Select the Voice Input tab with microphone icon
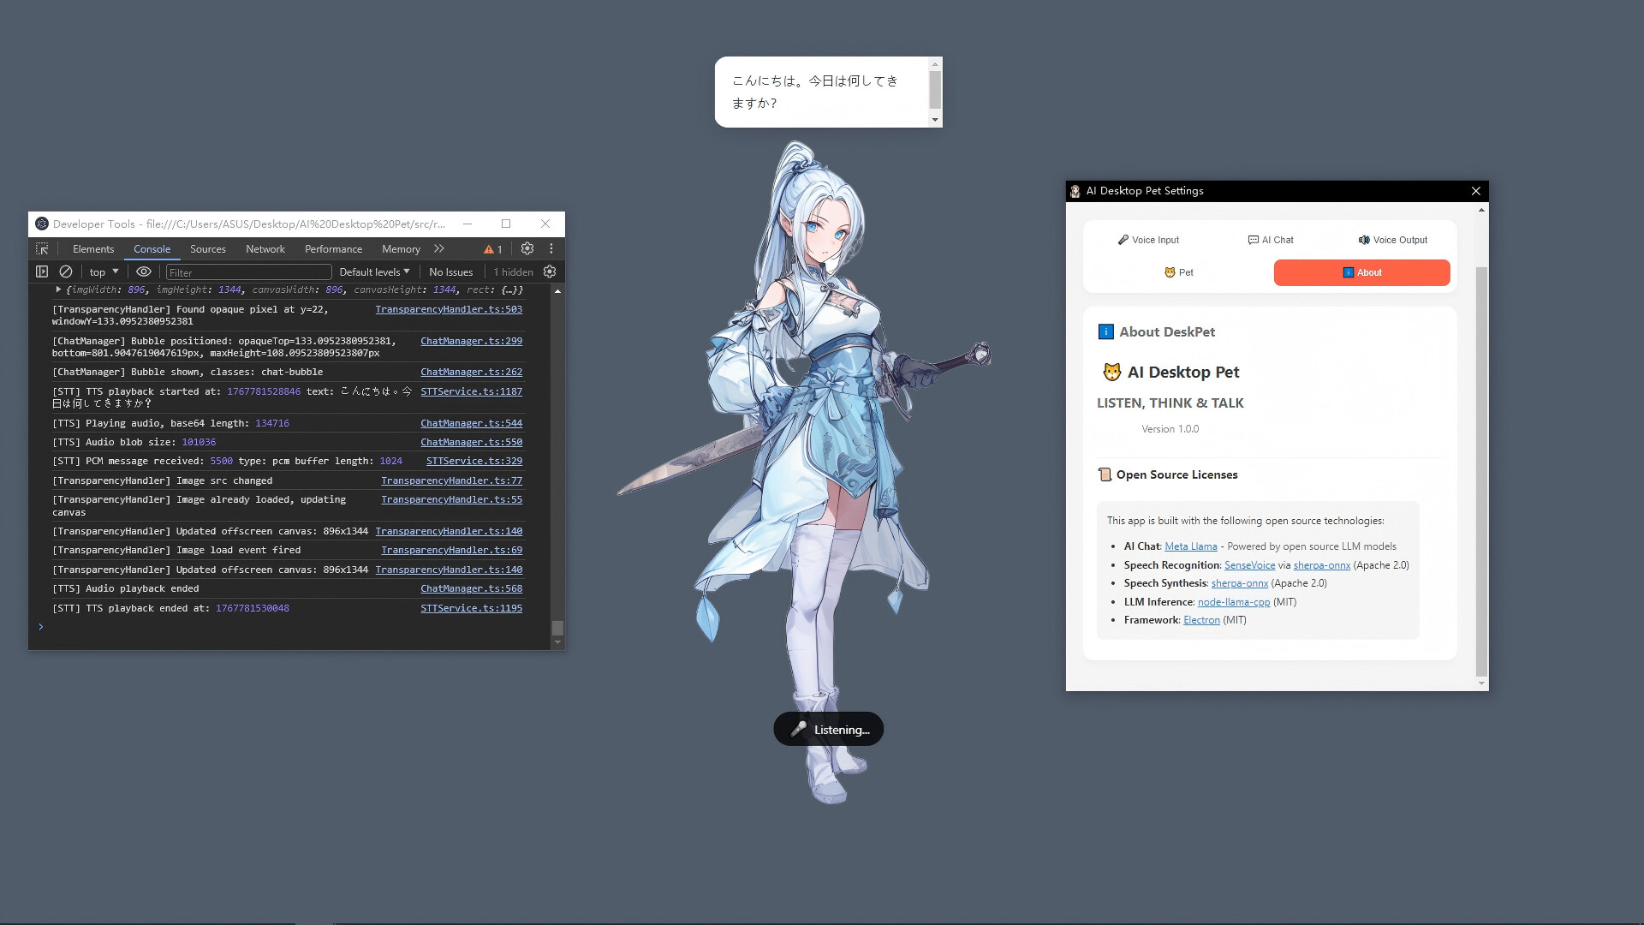 [1149, 240]
